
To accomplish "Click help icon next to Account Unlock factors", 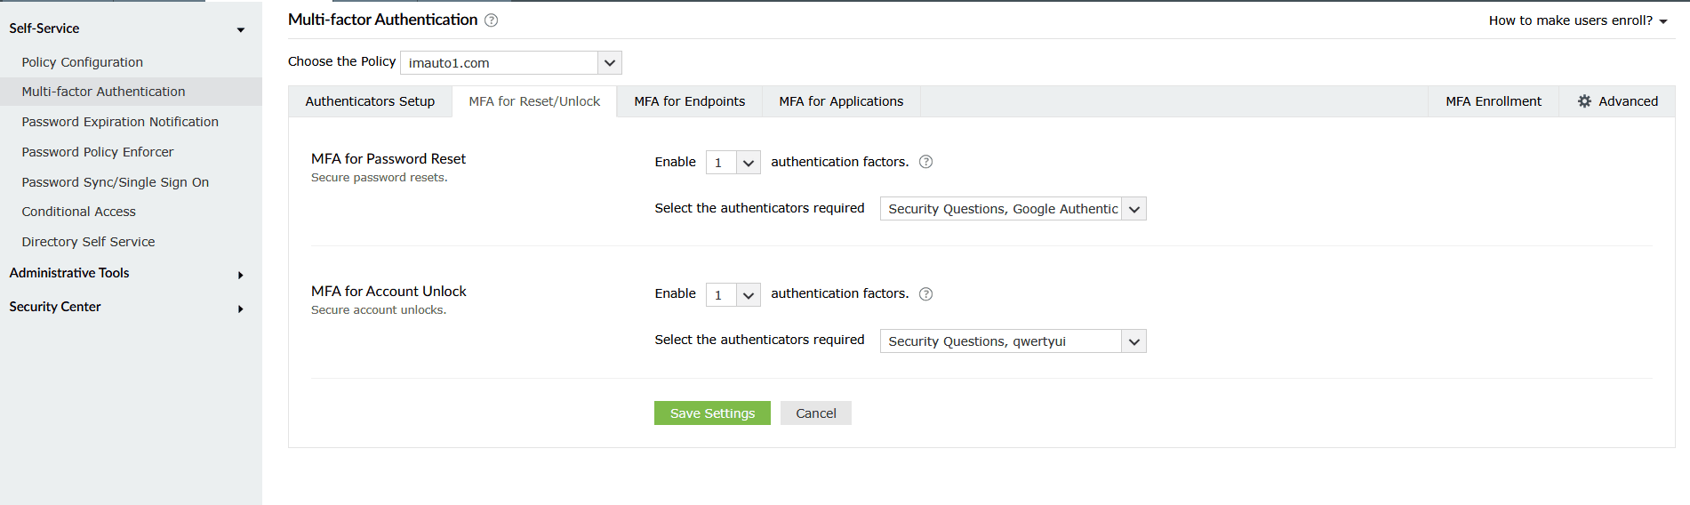I will pyautogui.click(x=925, y=294).
